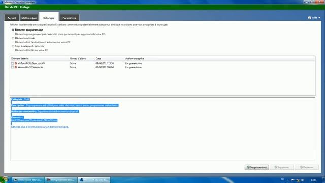Click the Action Center flag tray icon
Viewport: 325px width, 183px height.
click(292, 180)
